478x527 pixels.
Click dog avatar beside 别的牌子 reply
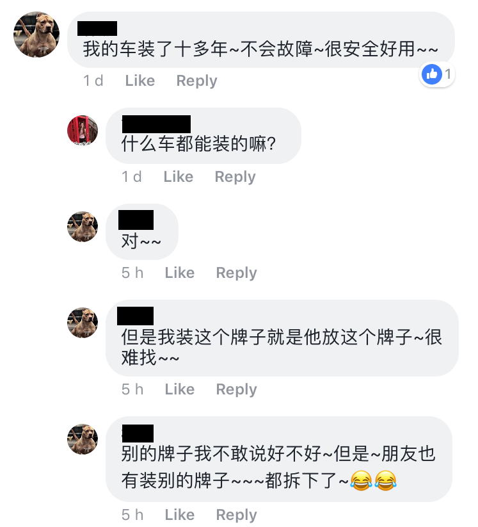coord(83,439)
